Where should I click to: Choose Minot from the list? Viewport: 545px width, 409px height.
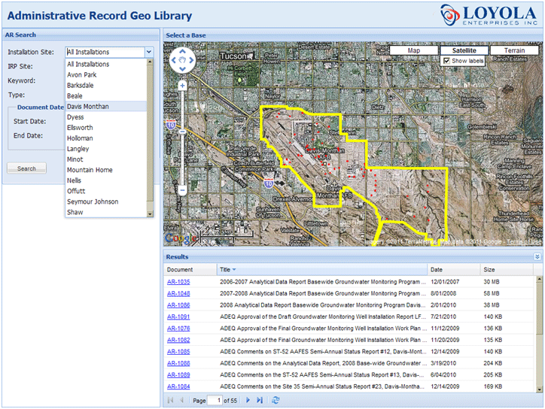click(x=106, y=159)
